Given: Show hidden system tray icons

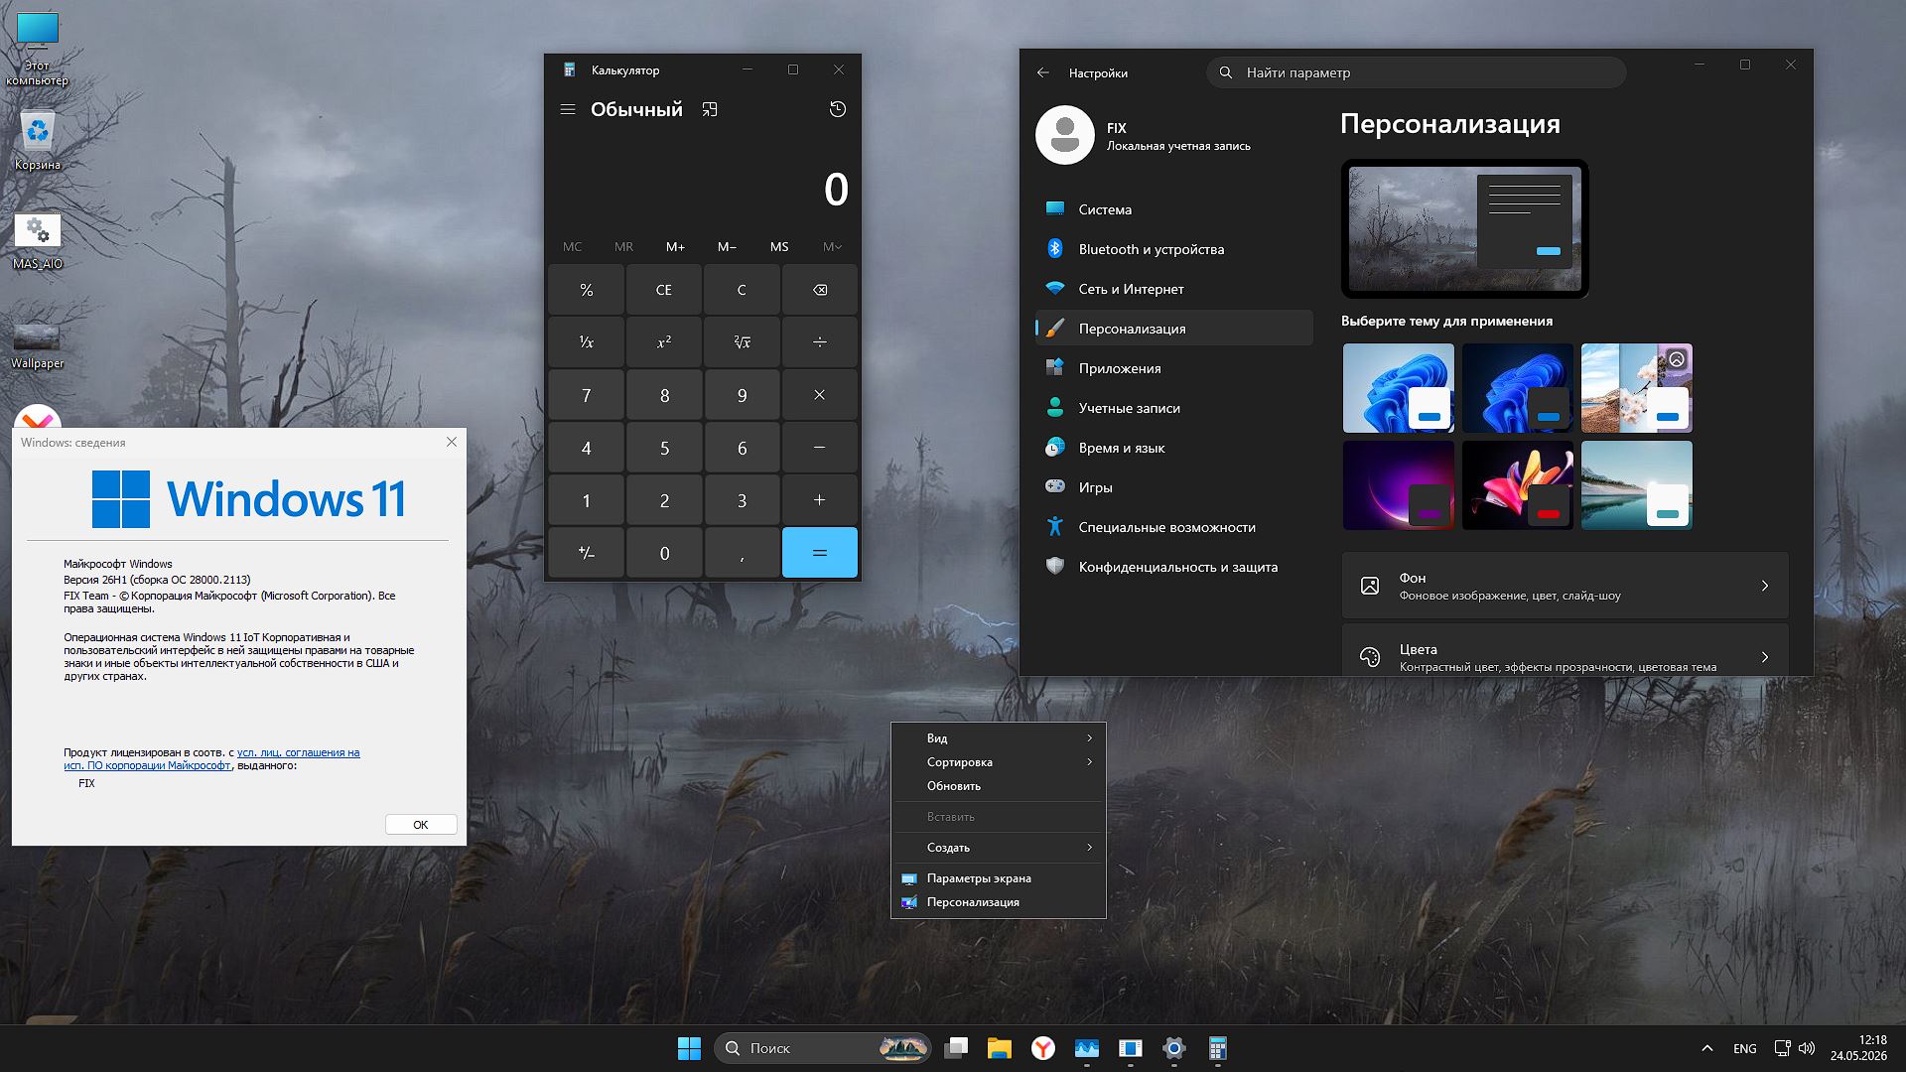Looking at the screenshot, I should click(x=1707, y=1048).
